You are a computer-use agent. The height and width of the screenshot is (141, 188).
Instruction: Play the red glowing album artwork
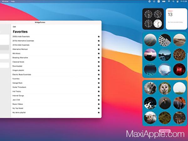point(179,70)
